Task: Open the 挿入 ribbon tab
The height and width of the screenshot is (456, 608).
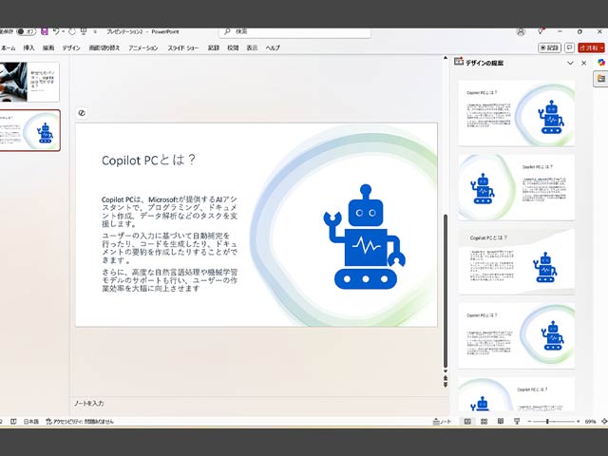Action: tap(29, 48)
